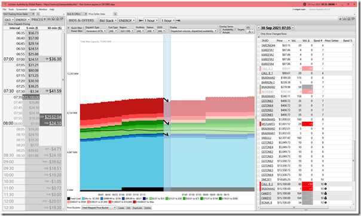The width and height of the screenshot is (361, 216).
Task: Click the Create price bucket button
Action: (121, 208)
